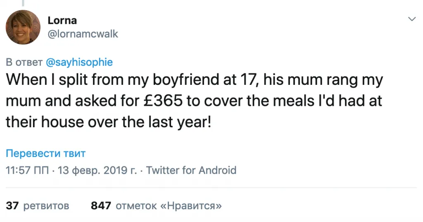The height and width of the screenshot is (222, 423).
Task: View the 847 likes count number
Action: point(101,205)
